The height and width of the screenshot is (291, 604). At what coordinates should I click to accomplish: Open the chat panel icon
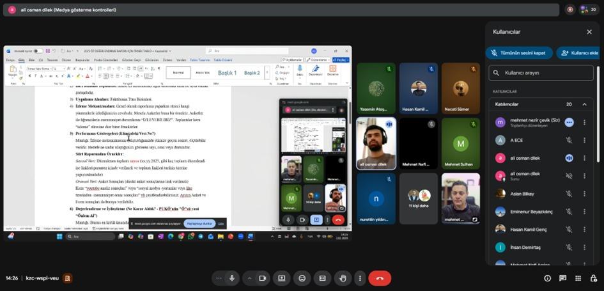(x=562, y=278)
